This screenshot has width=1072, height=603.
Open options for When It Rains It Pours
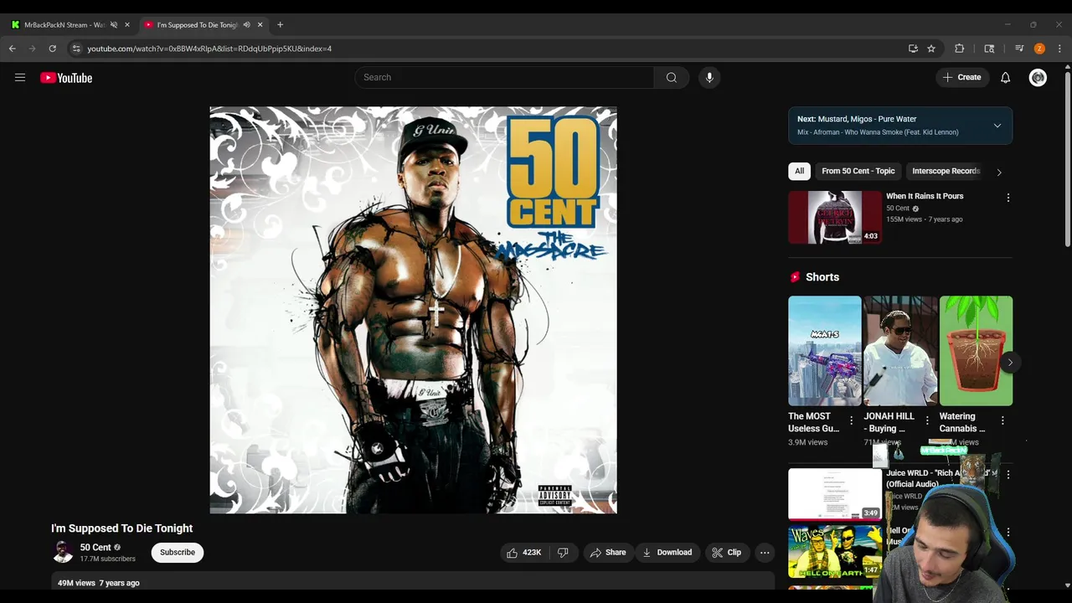click(1008, 198)
